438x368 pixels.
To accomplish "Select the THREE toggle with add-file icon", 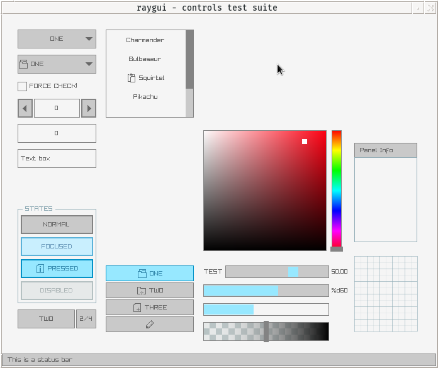I will click(150, 308).
